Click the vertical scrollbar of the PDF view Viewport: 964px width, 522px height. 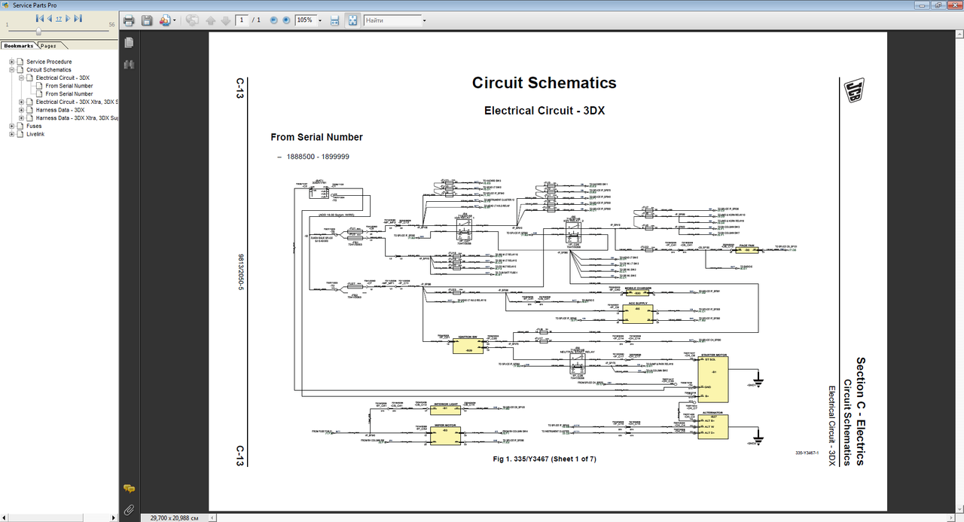pyautogui.click(x=959, y=271)
